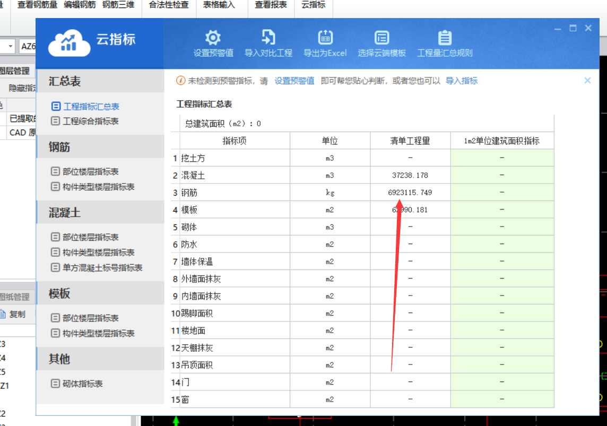
Task: Select the 楼地面 row label
Action: (x=193, y=331)
